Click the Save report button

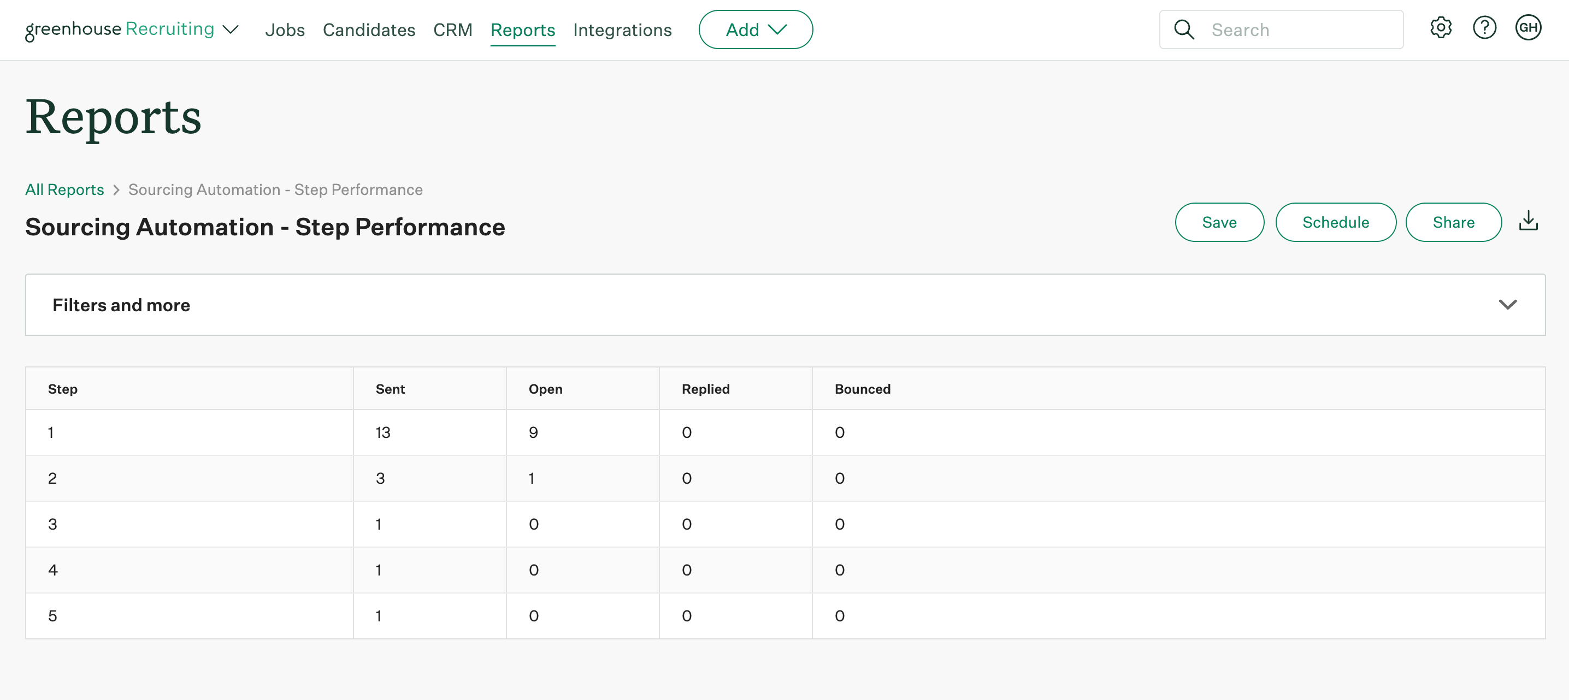pos(1220,222)
